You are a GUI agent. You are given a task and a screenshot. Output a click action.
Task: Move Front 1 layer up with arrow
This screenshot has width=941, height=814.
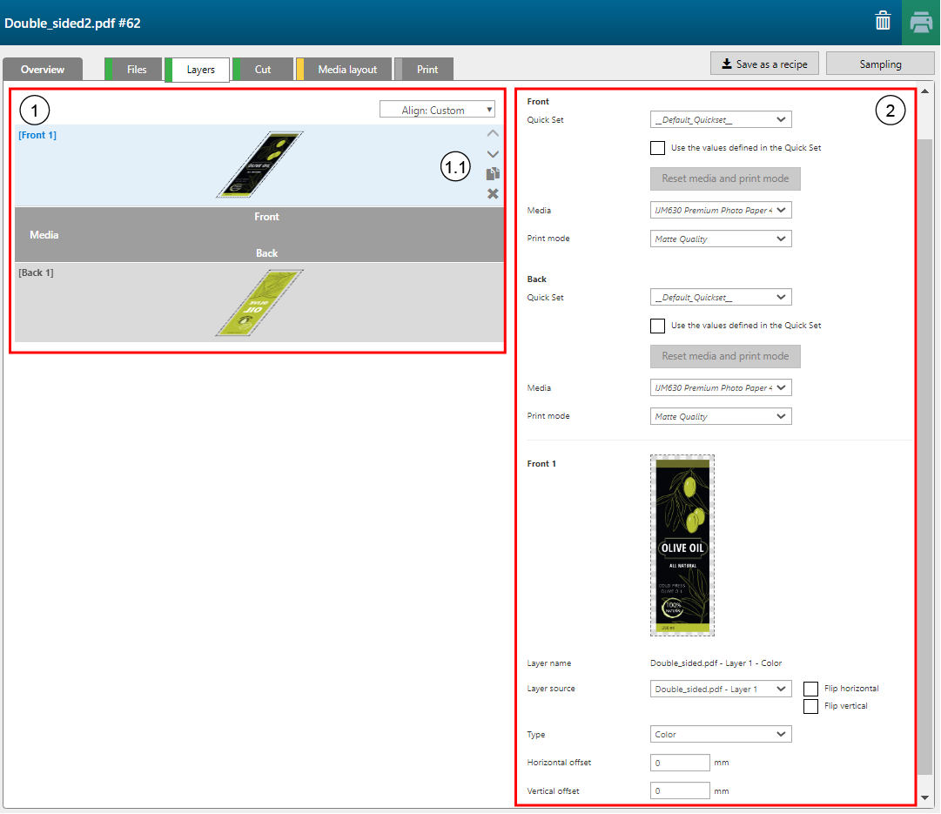click(x=493, y=134)
